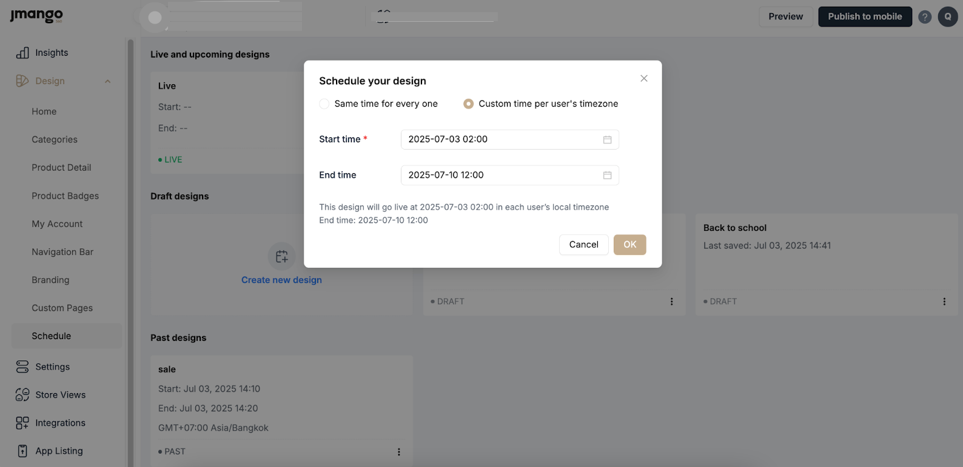
Task: Open the Store Views icon
Action: [22, 395]
